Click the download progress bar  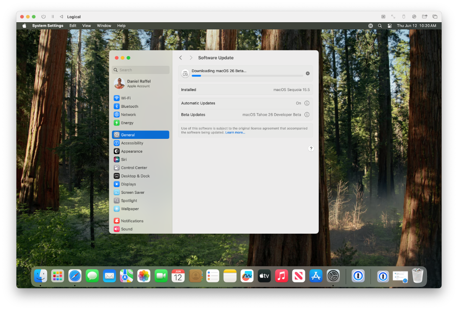coord(247,76)
